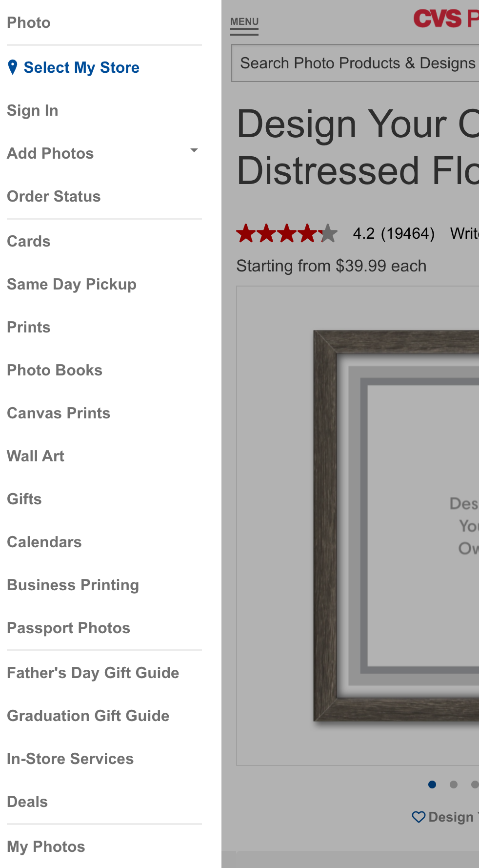Click the heart favorite icon
479x868 pixels.
[x=419, y=817]
